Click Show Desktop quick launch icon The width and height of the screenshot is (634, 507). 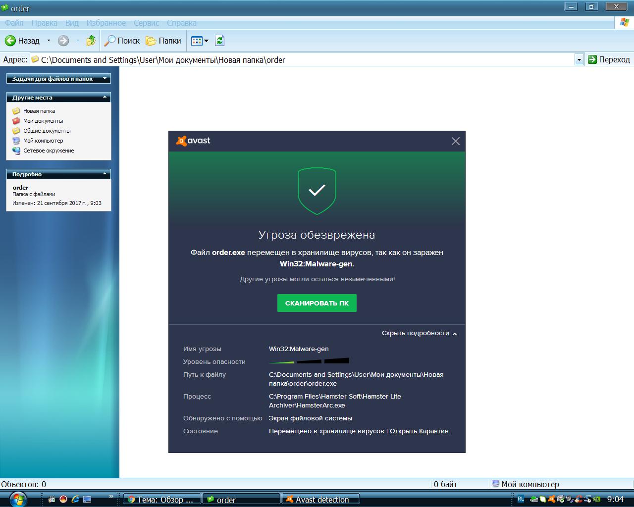pos(87,500)
